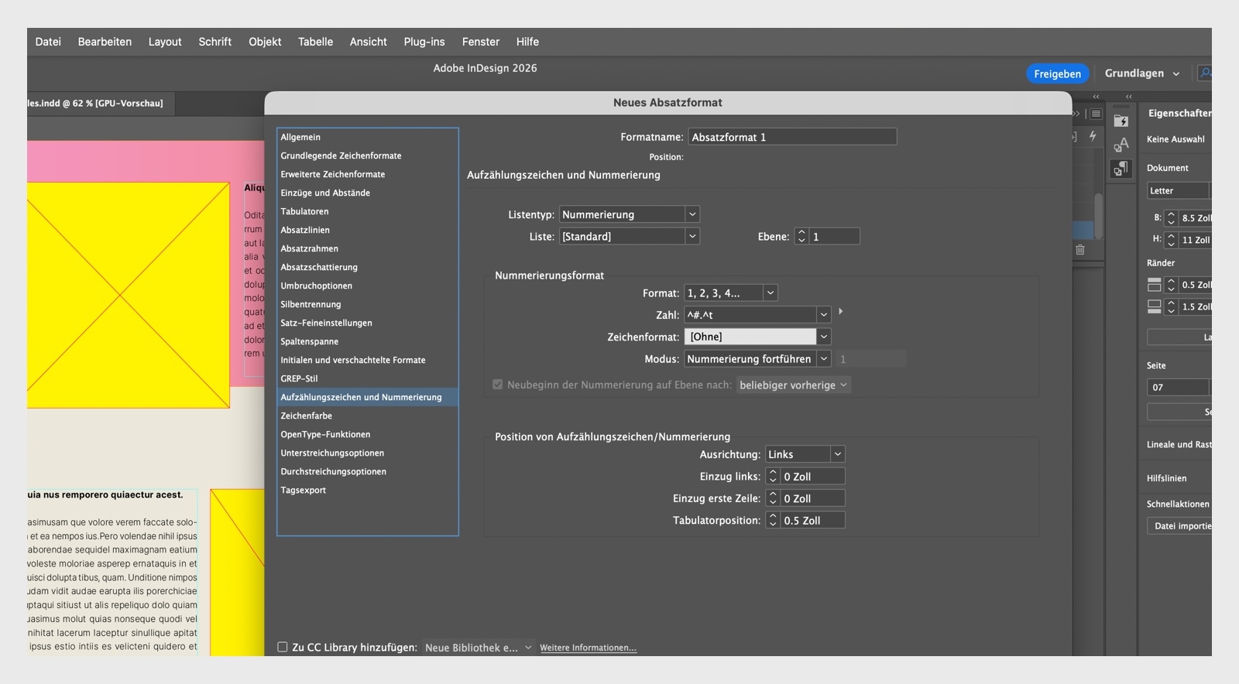Open the Schrift menu
The image size is (1239, 684).
point(215,42)
